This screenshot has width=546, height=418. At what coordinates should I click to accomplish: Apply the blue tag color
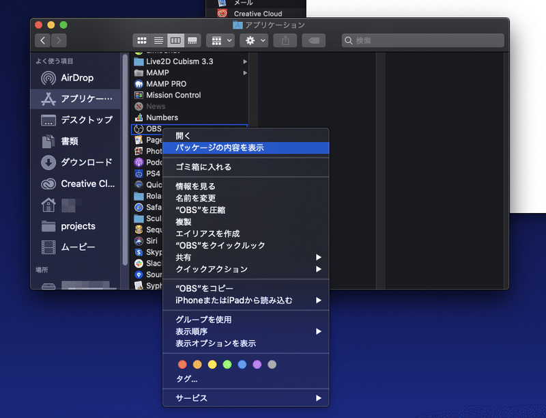242,365
